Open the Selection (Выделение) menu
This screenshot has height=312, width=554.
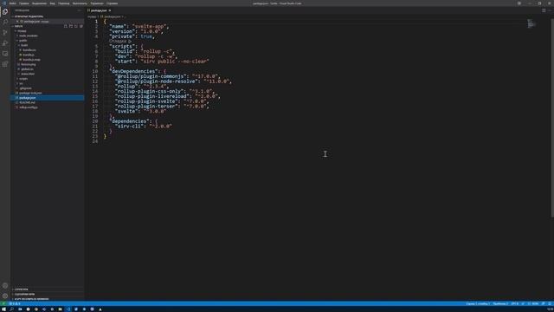point(39,3)
